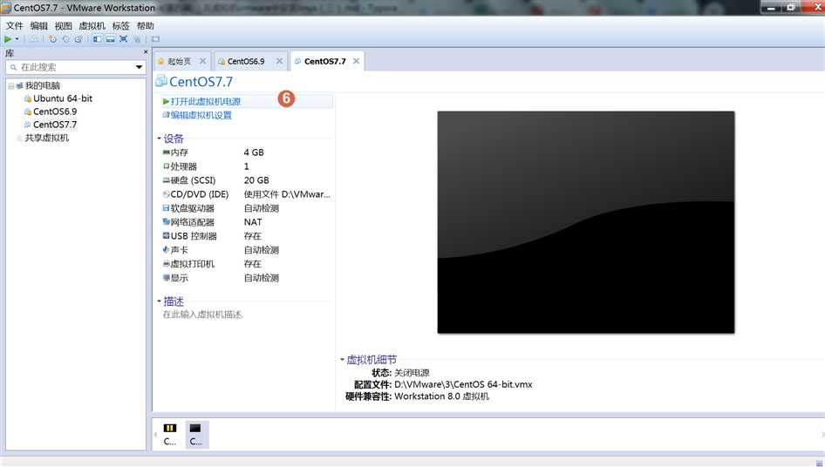Viewport: 825px width, 467px height.
Task: Click the revert to snapshot toolbar icon
Action: point(65,39)
